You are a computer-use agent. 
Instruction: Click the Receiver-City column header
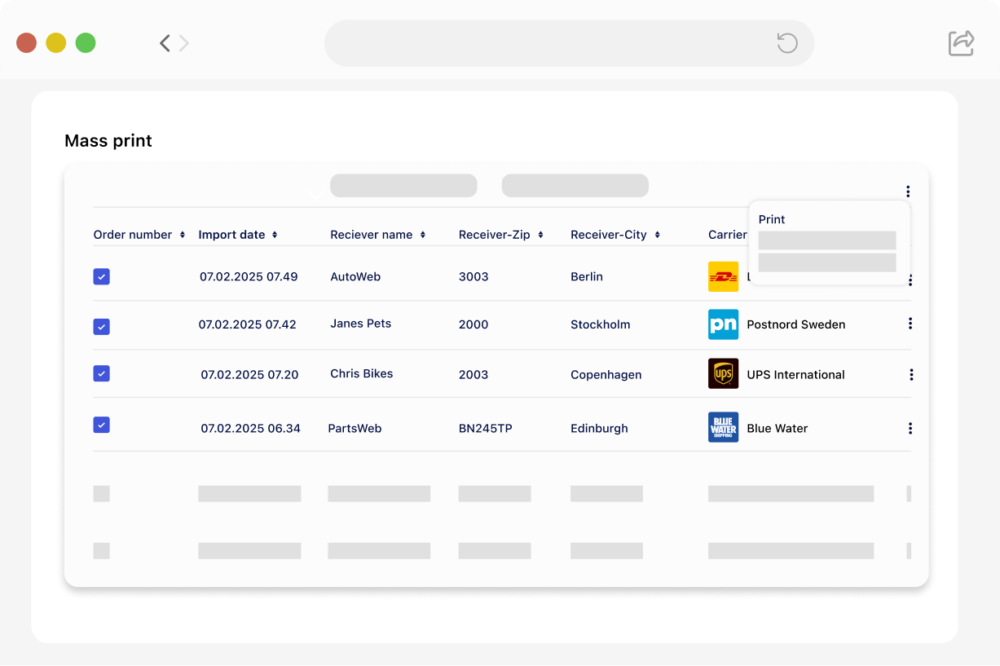pos(609,235)
